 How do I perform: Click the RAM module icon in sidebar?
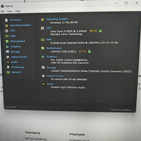click(7, 36)
